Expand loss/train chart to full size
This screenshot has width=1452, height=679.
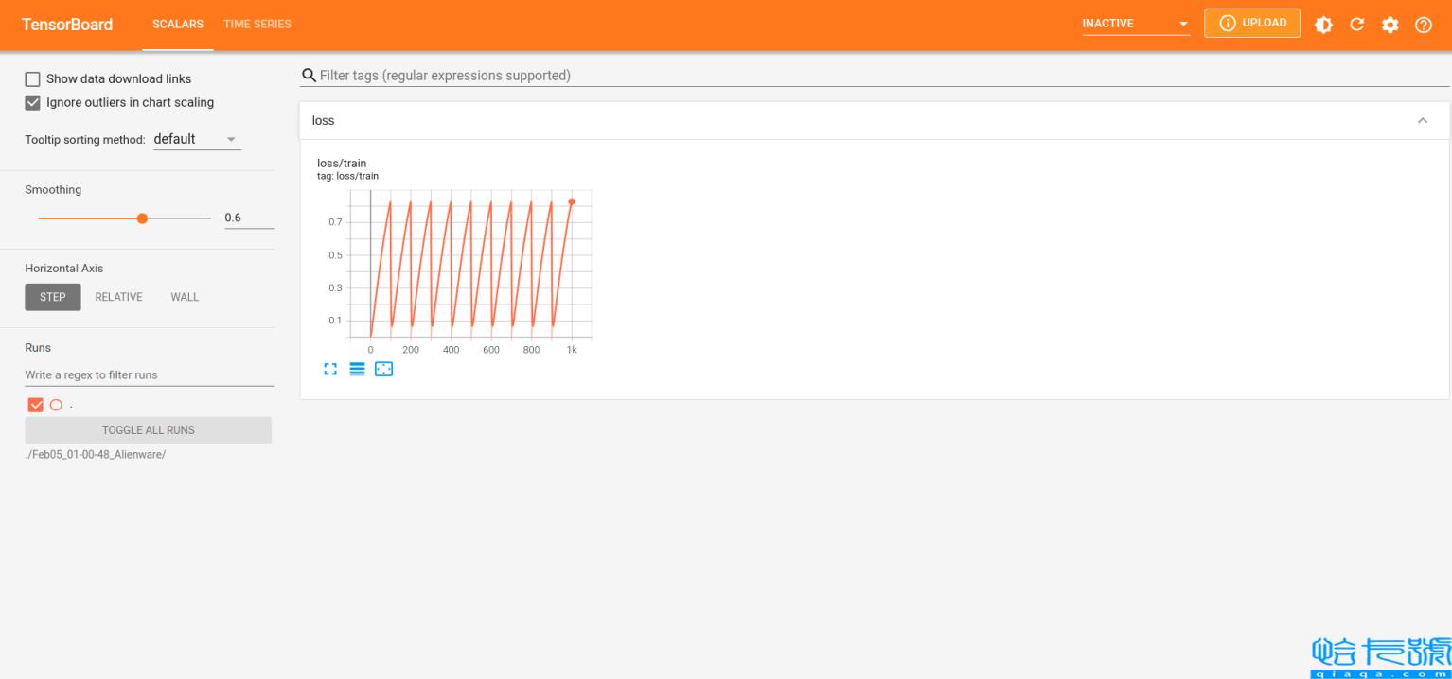[x=330, y=369]
